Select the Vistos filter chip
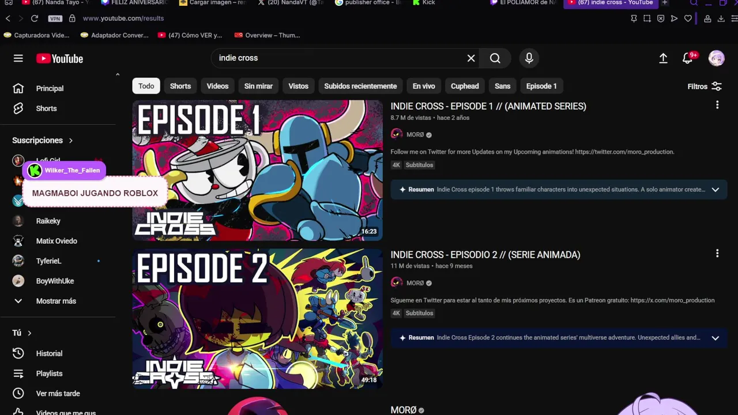The image size is (738, 415). pyautogui.click(x=298, y=86)
